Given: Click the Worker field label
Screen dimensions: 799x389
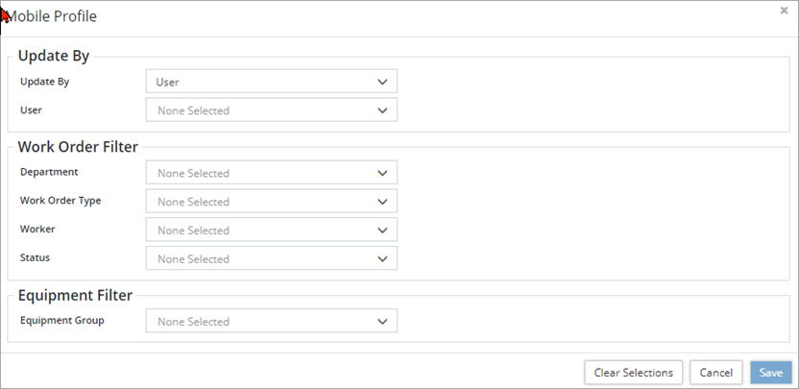Looking at the screenshot, I should coord(37,230).
